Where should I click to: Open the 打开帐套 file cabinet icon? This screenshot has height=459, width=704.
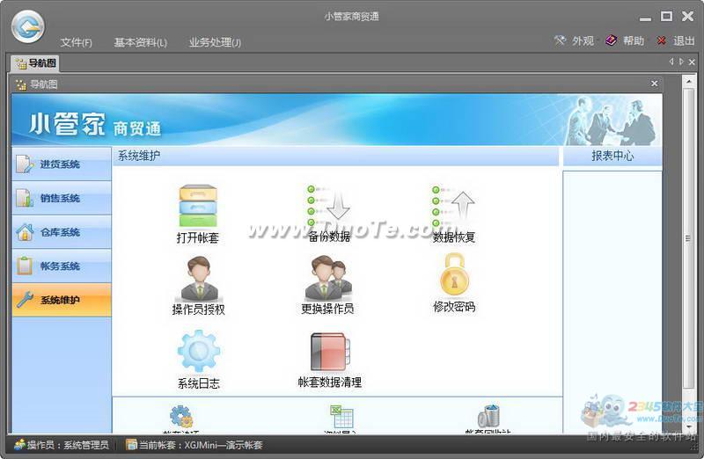point(198,206)
